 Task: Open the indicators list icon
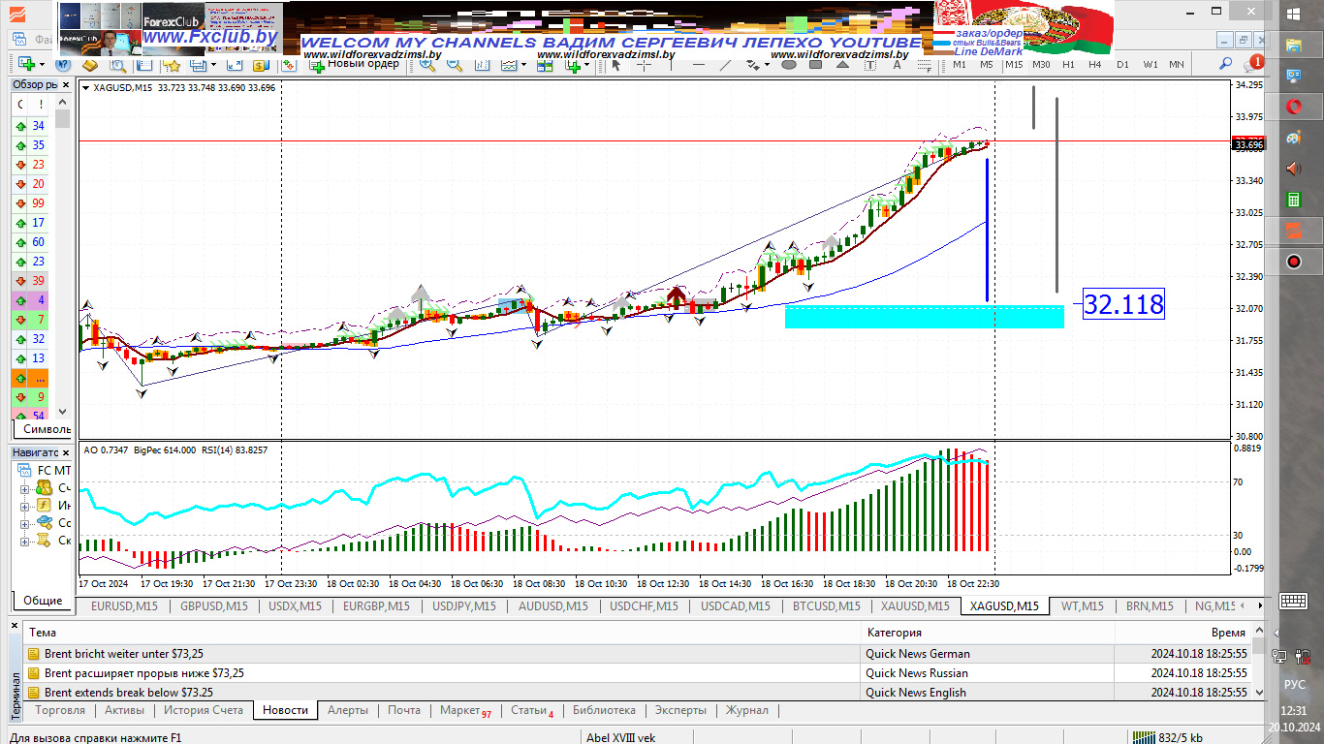[x=507, y=65]
